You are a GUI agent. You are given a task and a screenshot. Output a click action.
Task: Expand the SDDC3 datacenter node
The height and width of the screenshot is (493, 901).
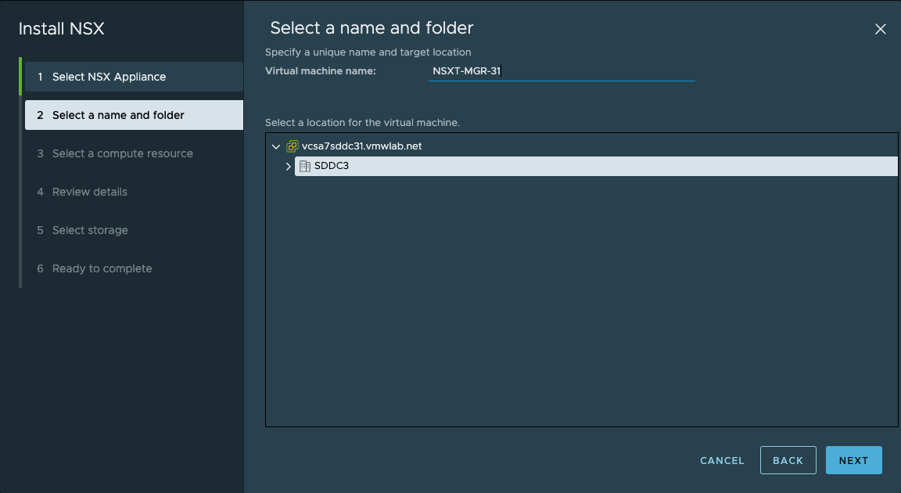click(x=289, y=166)
